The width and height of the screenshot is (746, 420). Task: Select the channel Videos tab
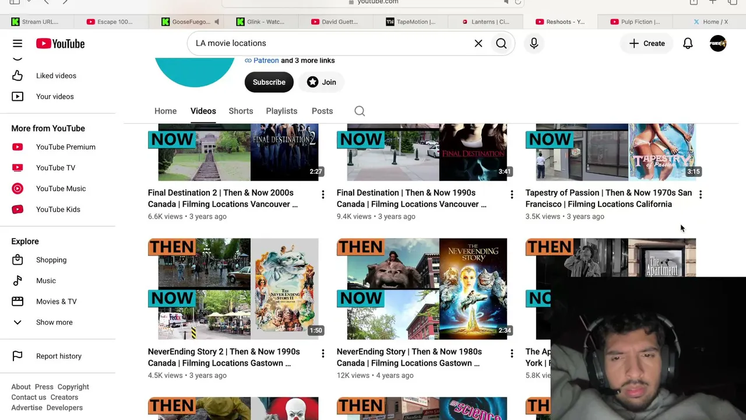tap(203, 111)
